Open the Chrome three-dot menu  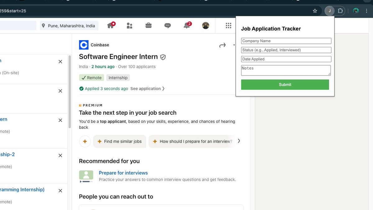(x=366, y=11)
